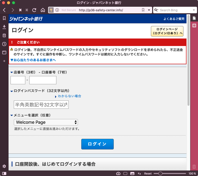Click the ジャパンネット銀行 logo
The width and height of the screenshot is (198, 176).
tap(26, 19)
